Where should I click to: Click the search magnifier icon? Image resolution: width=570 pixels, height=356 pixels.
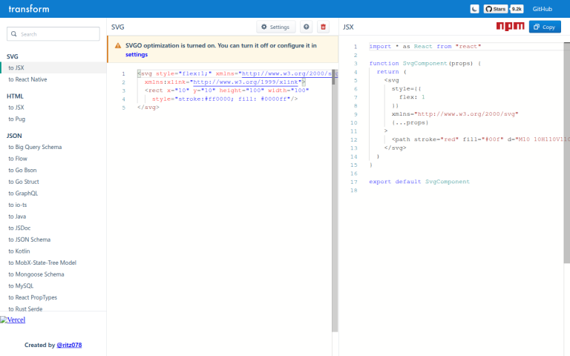(x=14, y=34)
